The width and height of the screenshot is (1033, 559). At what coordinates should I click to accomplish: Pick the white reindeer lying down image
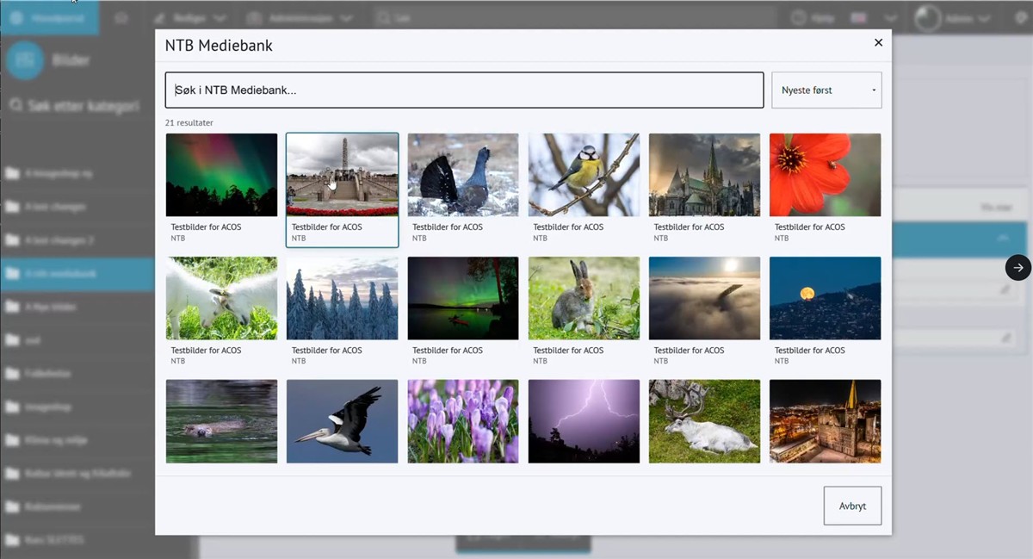pos(704,421)
